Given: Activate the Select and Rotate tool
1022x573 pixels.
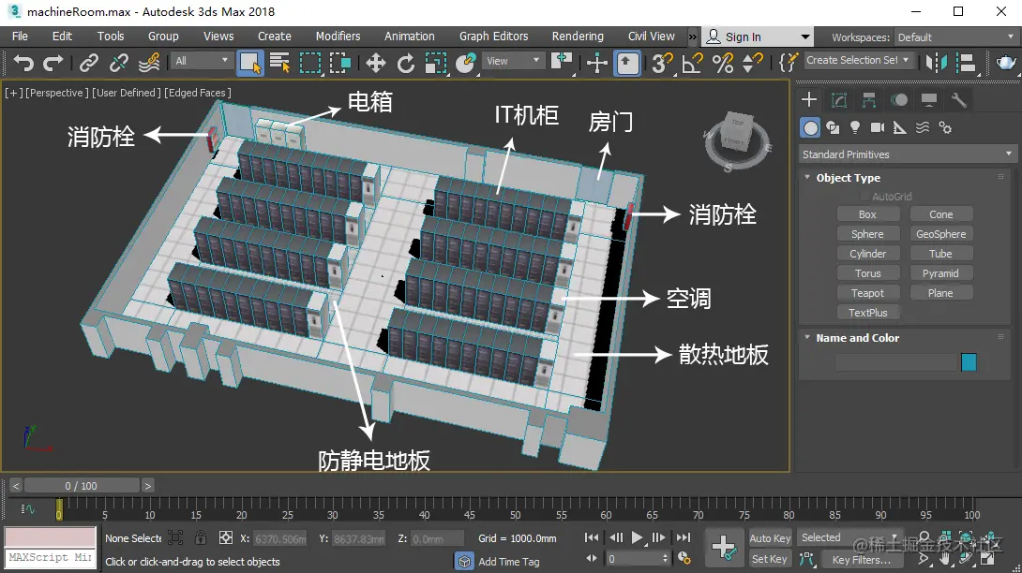Looking at the screenshot, I should pyautogui.click(x=406, y=62).
